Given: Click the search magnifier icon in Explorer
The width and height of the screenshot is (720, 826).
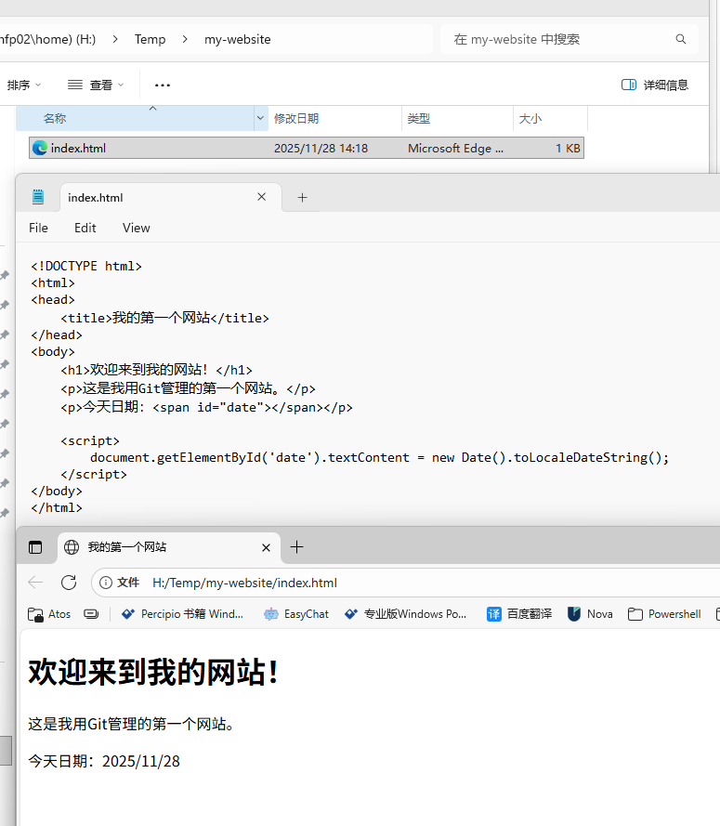Looking at the screenshot, I should click(680, 39).
